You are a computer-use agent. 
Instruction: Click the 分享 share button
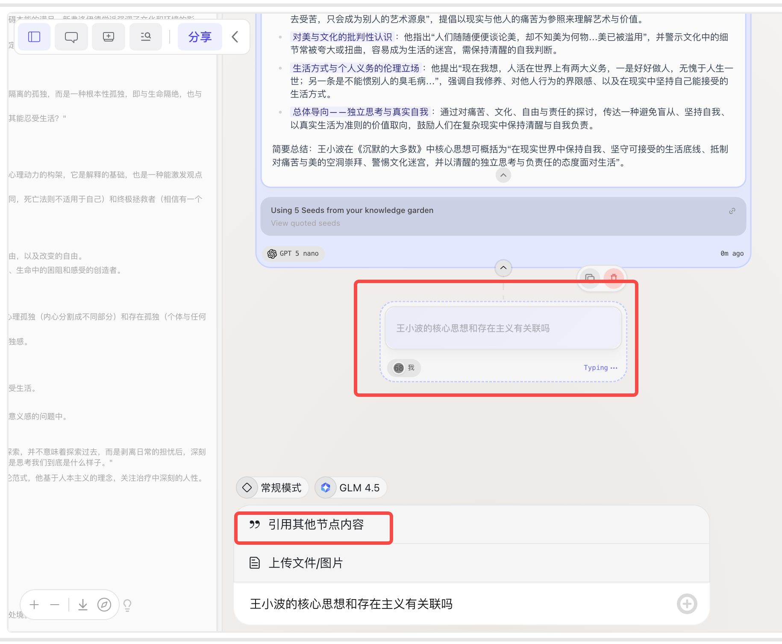tap(200, 37)
